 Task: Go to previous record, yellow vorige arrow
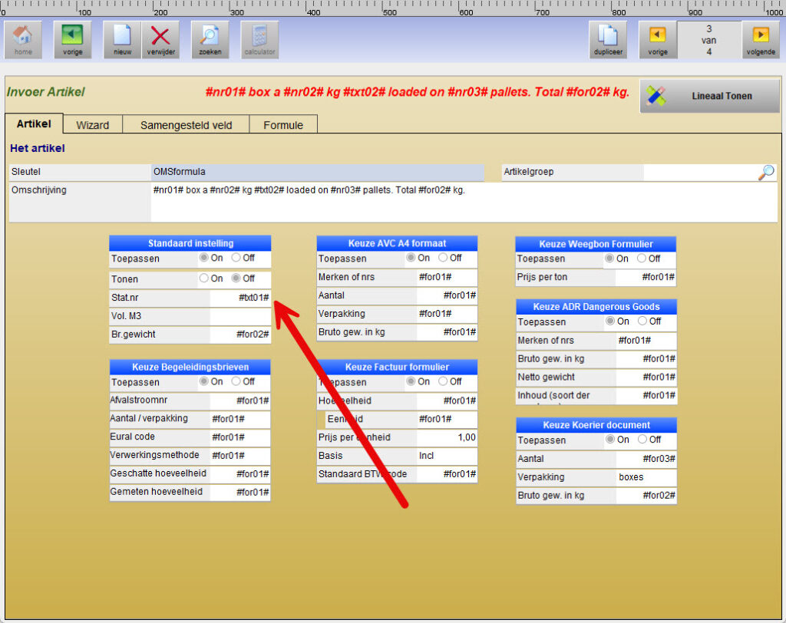(658, 40)
